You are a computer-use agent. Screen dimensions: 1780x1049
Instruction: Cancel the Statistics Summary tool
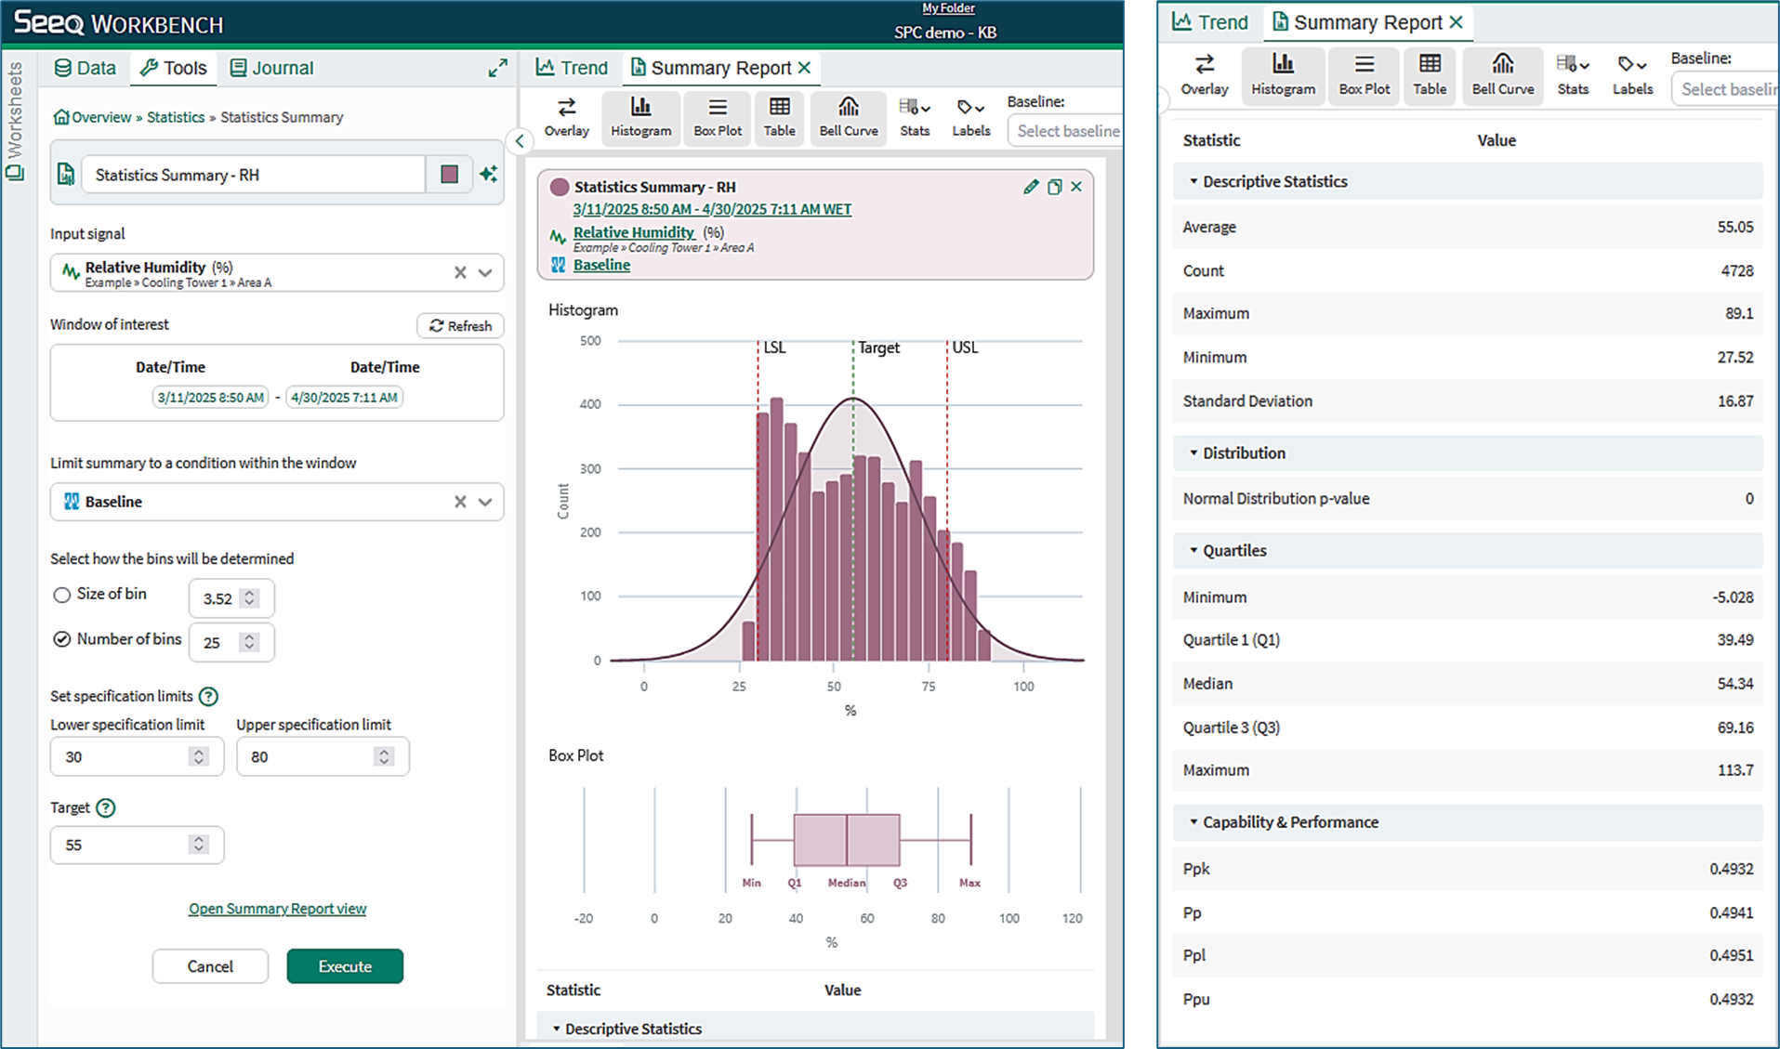pos(210,966)
